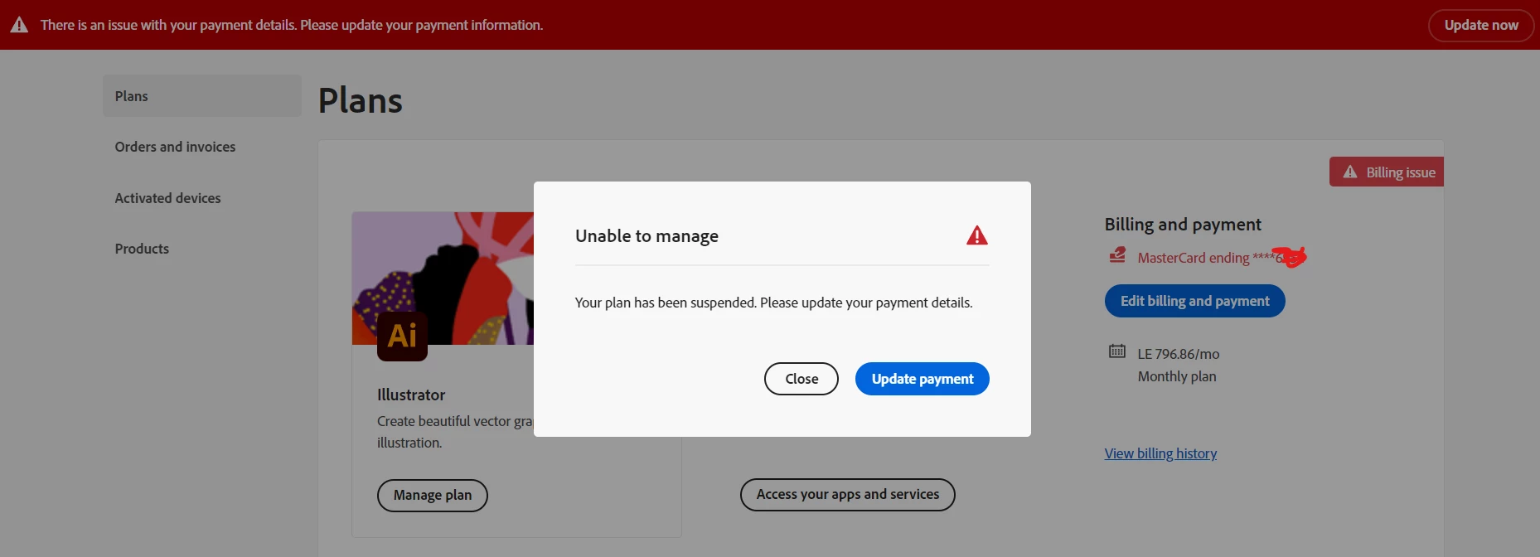Click Edit billing and payment
1540x557 pixels.
[x=1195, y=301]
